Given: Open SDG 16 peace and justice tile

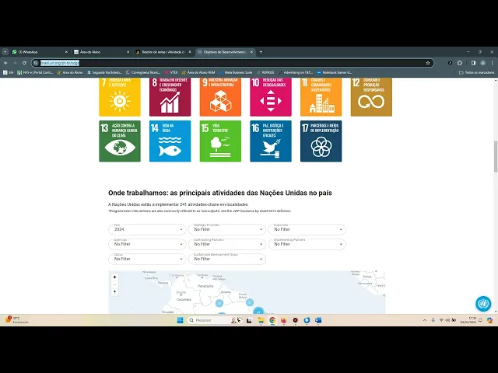Looking at the screenshot, I should click(x=271, y=141).
